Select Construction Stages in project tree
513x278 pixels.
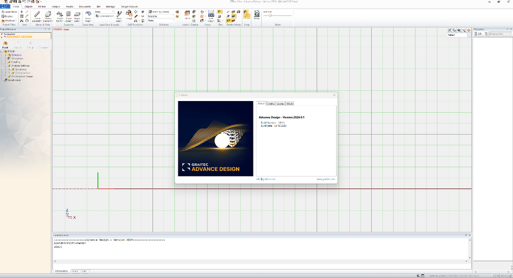click(x=22, y=76)
